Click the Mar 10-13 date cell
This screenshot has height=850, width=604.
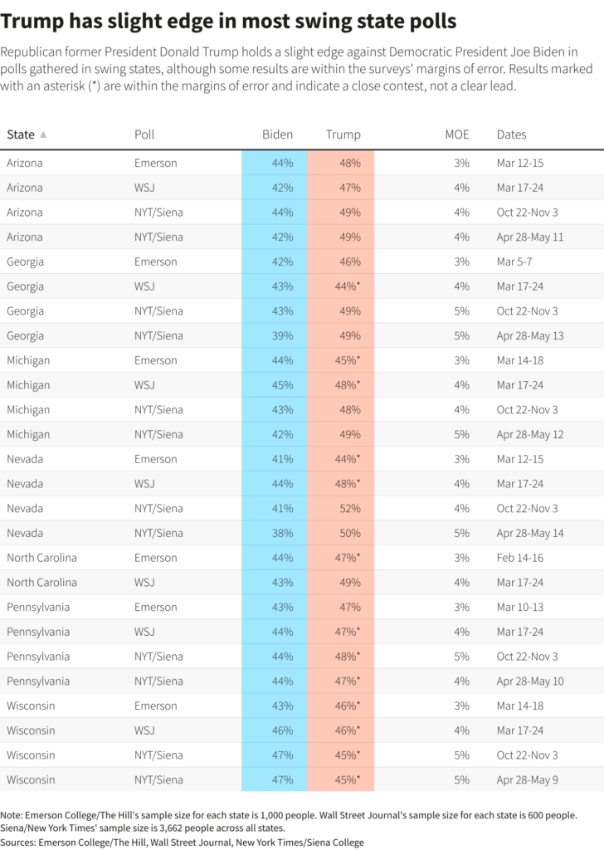[x=519, y=607]
